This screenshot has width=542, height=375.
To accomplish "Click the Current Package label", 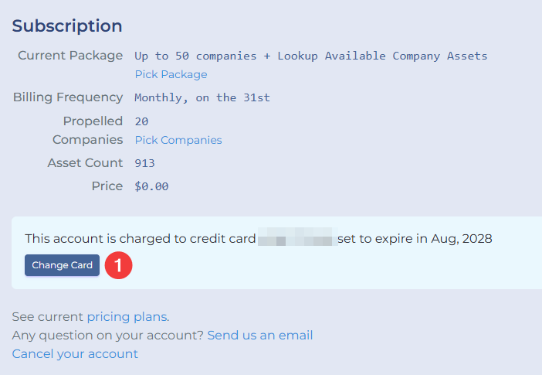I will tap(70, 56).
